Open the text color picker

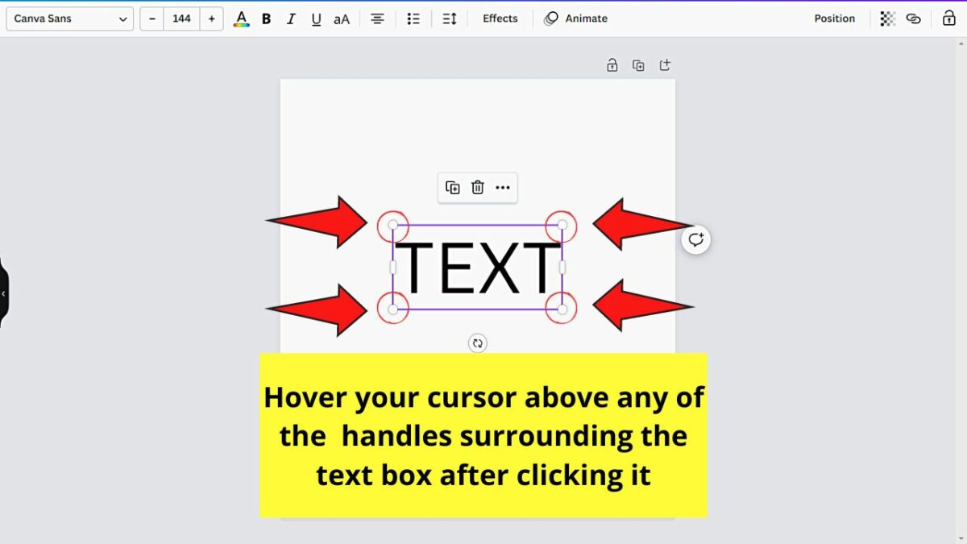[x=240, y=18]
